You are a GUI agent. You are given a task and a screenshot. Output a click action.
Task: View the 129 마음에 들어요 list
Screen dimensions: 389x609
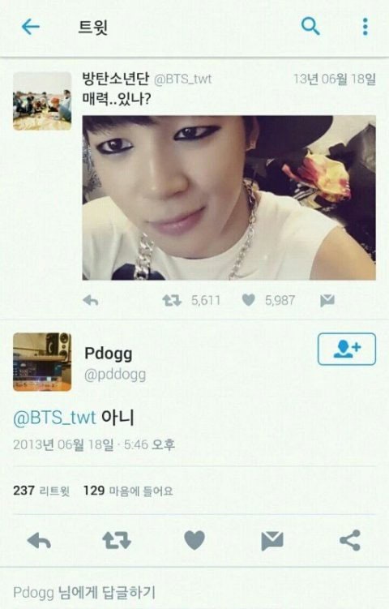click(x=128, y=491)
